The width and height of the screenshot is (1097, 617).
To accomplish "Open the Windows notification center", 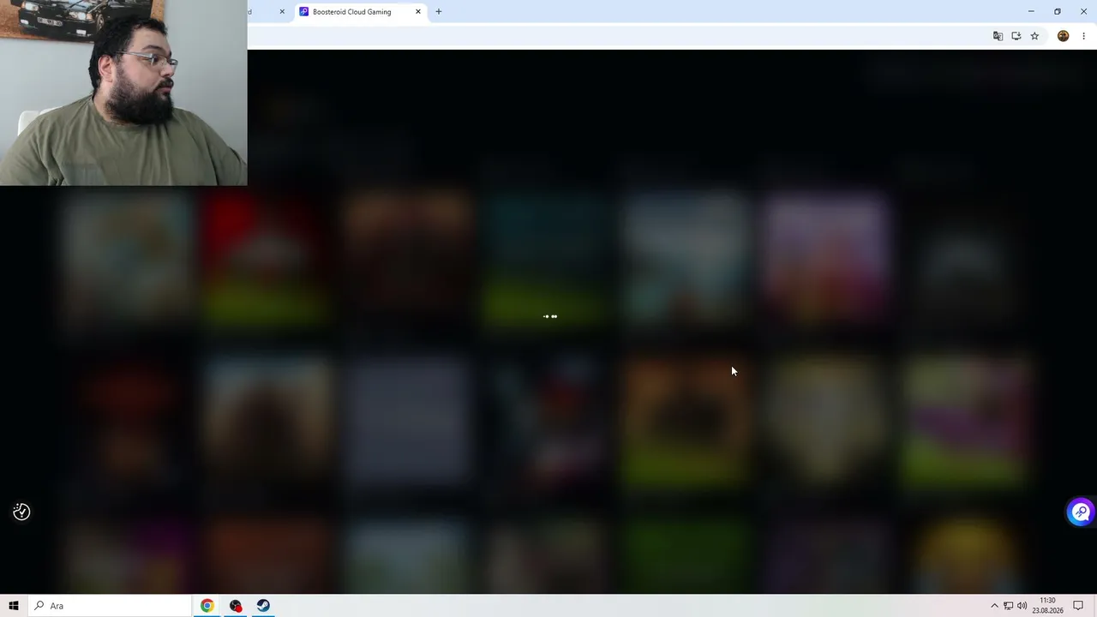I will tap(1079, 606).
